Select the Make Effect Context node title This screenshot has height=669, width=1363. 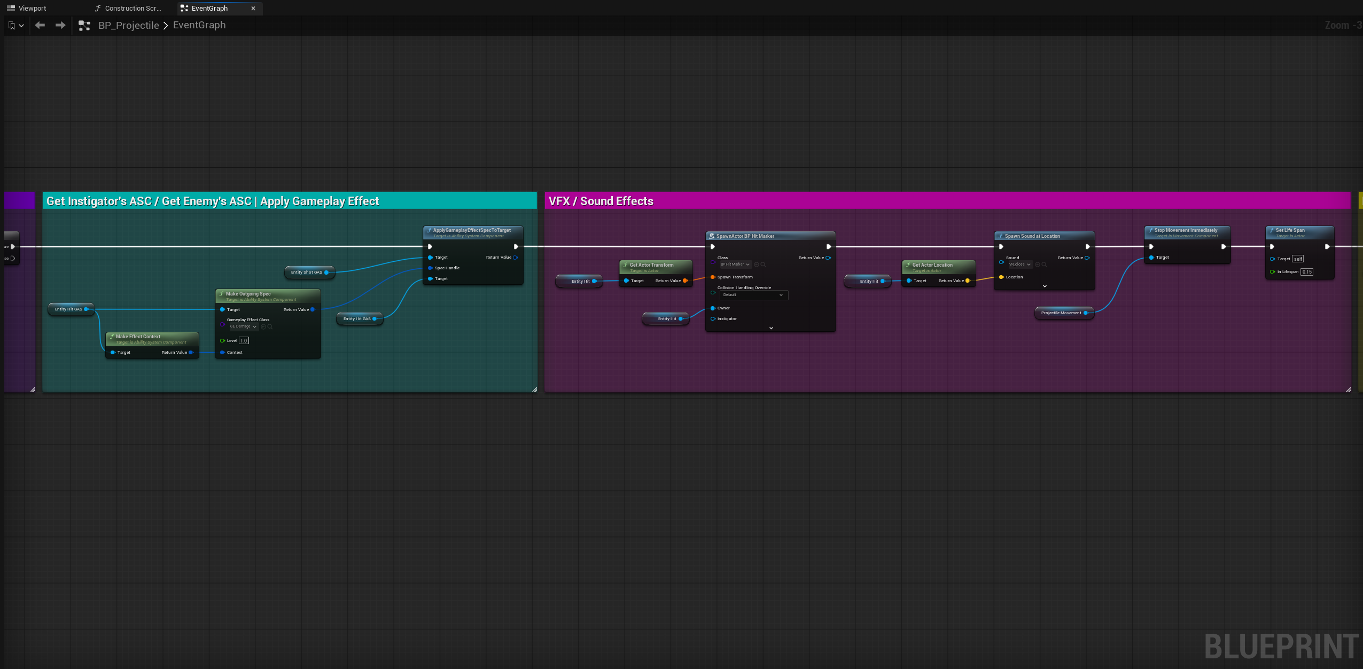[138, 337]
